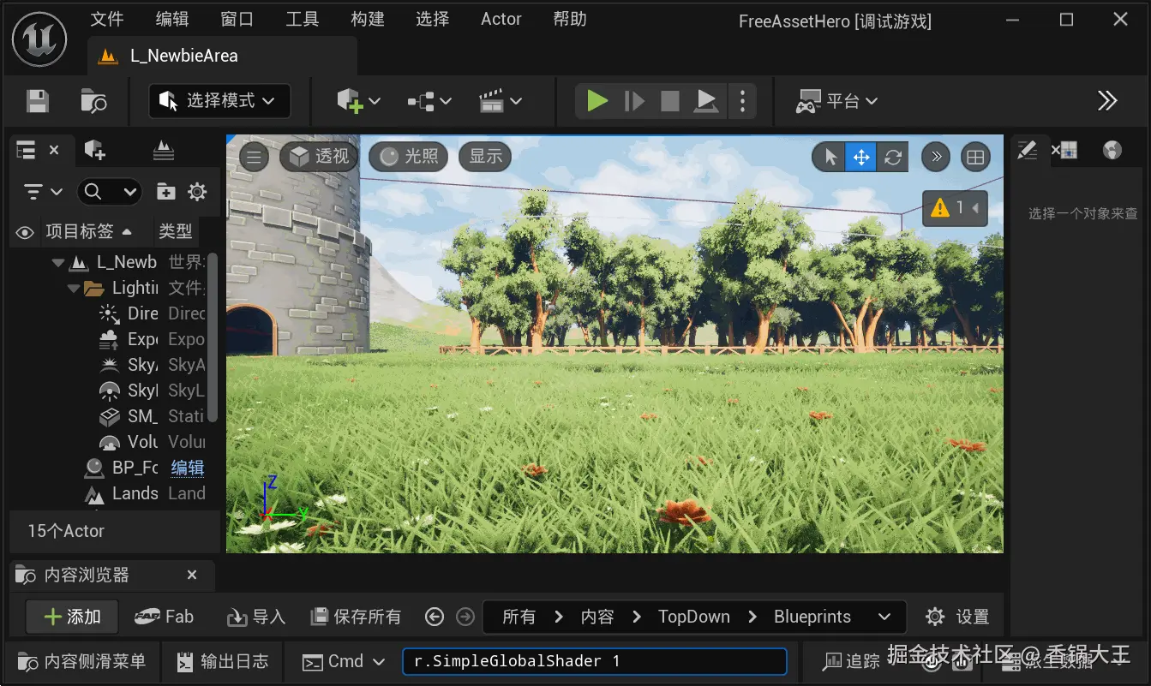Open Outliner settings gear icon
1151x686 pixels.
tap(198, 192)
